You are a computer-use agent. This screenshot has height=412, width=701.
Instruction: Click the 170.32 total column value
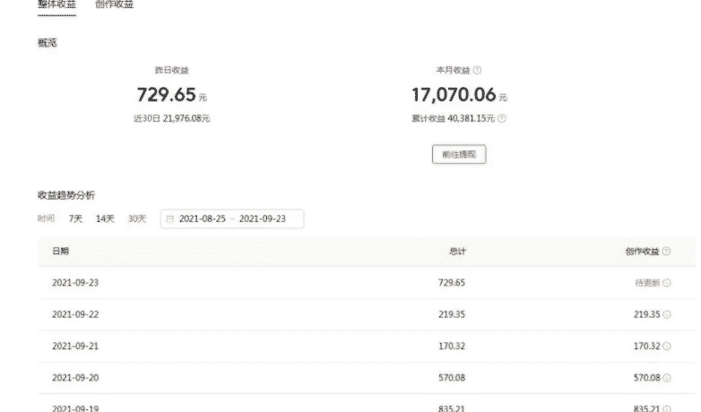(x=452, y=347)
